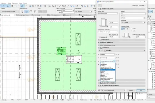
Task: Click the magnifier icon in the edit toolbar
Action: [53, 6]
